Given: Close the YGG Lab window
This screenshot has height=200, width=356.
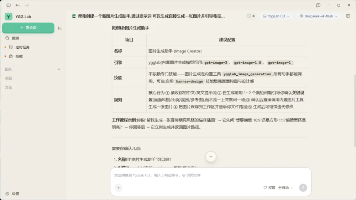Looking at the screenshot, I should pyautogui.click(x=349, y=5).
